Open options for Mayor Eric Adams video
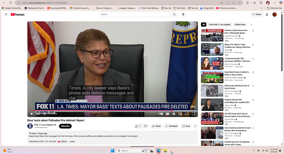Screen dimensions: 284x154 (253, 45)
